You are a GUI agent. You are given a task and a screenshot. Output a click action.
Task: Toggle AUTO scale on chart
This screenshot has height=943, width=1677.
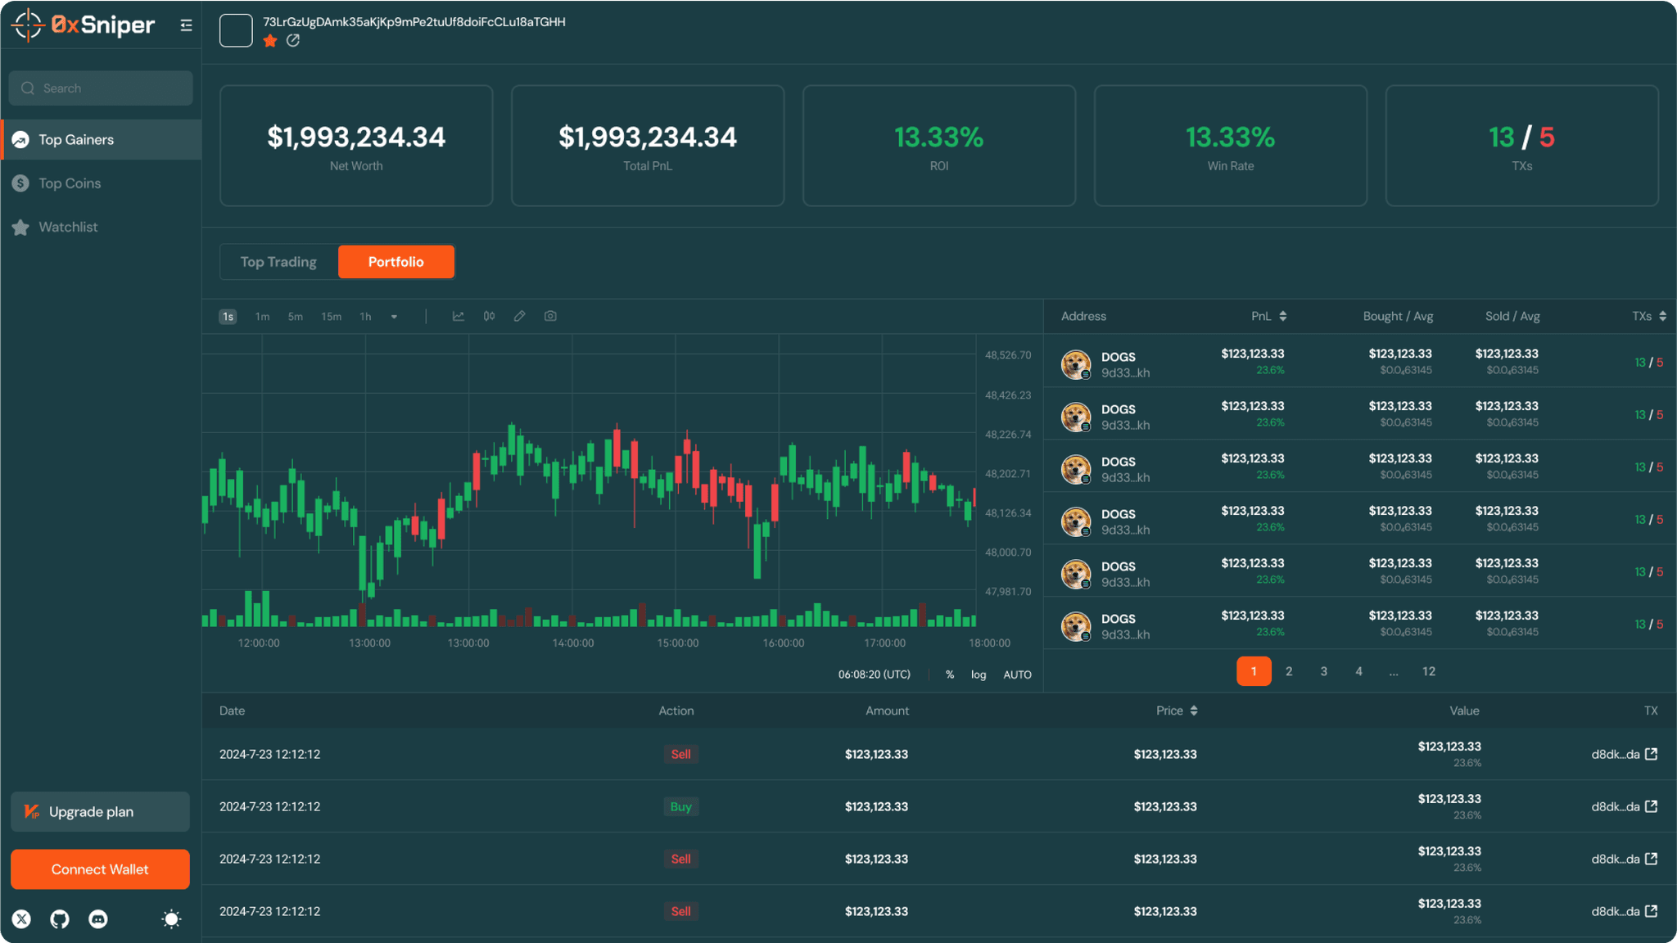coord(1017,675)
